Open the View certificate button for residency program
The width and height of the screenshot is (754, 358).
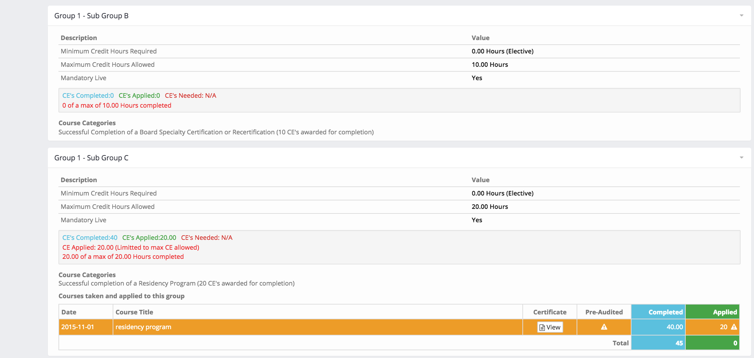pos(550,327)
